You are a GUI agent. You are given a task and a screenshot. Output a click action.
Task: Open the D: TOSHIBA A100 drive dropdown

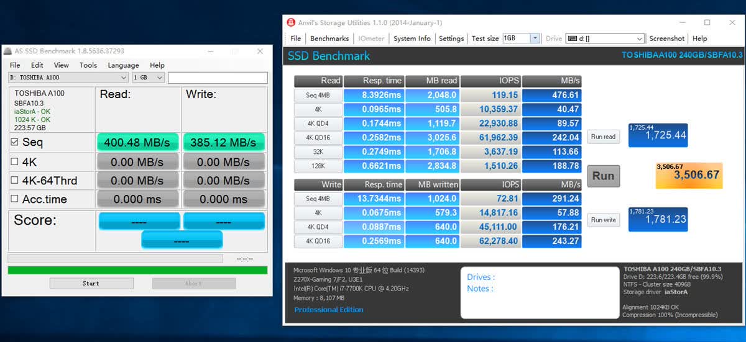click(x=68, y=78)
